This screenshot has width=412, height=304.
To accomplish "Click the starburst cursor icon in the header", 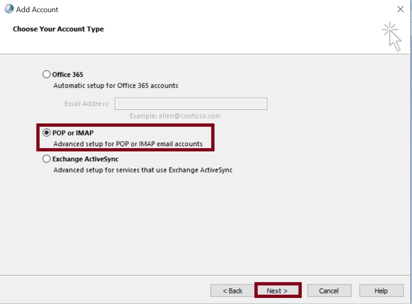I will pos(391,36).
